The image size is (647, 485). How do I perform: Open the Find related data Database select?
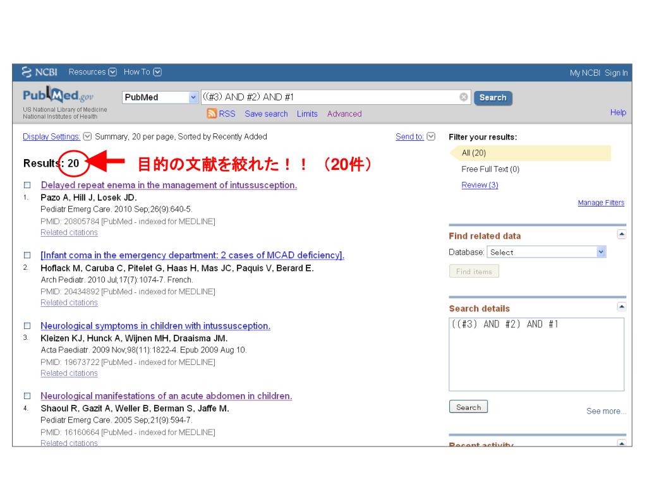click(547, 252)
